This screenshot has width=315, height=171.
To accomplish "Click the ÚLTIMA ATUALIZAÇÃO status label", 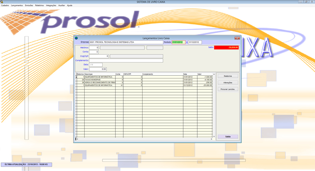I will point(26,164).
